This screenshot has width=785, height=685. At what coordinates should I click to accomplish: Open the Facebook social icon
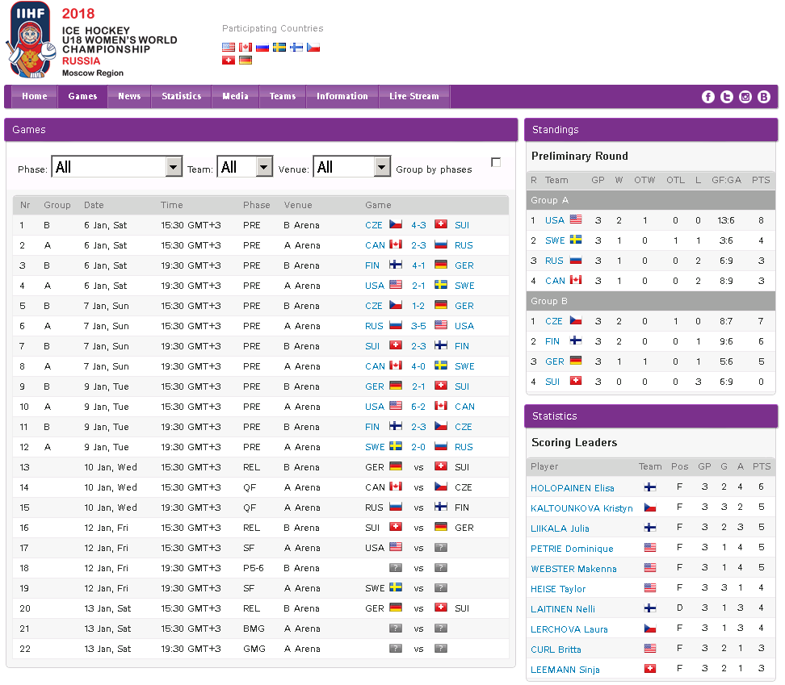708,97
